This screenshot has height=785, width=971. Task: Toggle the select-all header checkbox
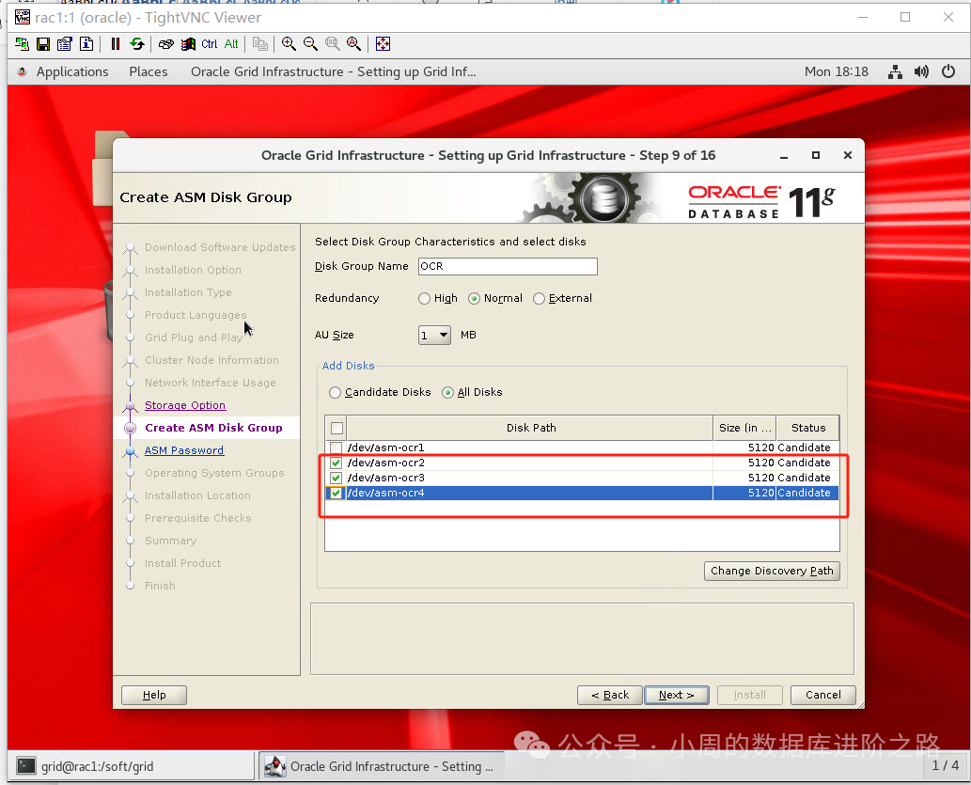(337, 428)
